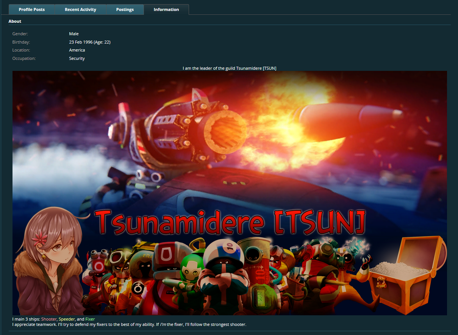Click the About section heading
This screenshot has width=458, height=335.
pos(15,21)
